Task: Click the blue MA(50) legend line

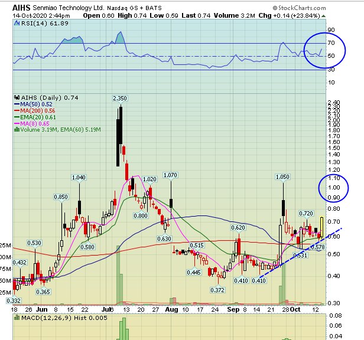Action: (17, 104)
